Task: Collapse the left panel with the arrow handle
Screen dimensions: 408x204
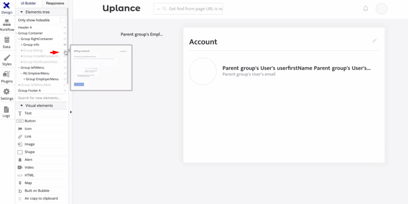Action: coord(70,112)
